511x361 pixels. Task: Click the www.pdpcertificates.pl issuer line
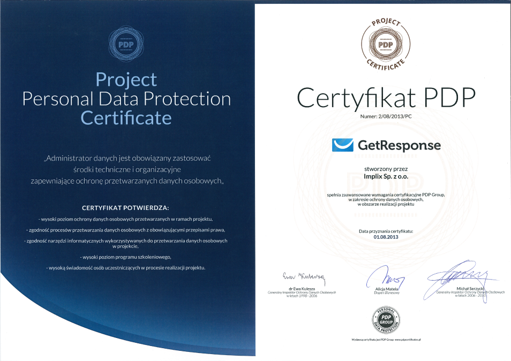[x=387, y=340]
